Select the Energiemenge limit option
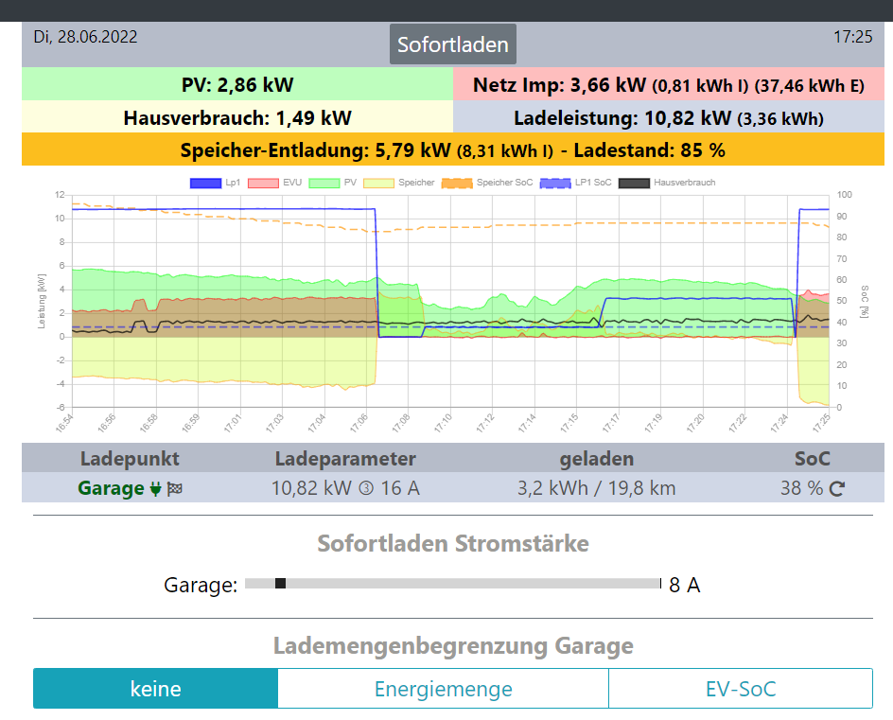 pos(443,689)
